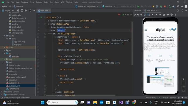Open IDE settings gear in main toolbar
Screen dimensions: 188x106
(182, 6)
